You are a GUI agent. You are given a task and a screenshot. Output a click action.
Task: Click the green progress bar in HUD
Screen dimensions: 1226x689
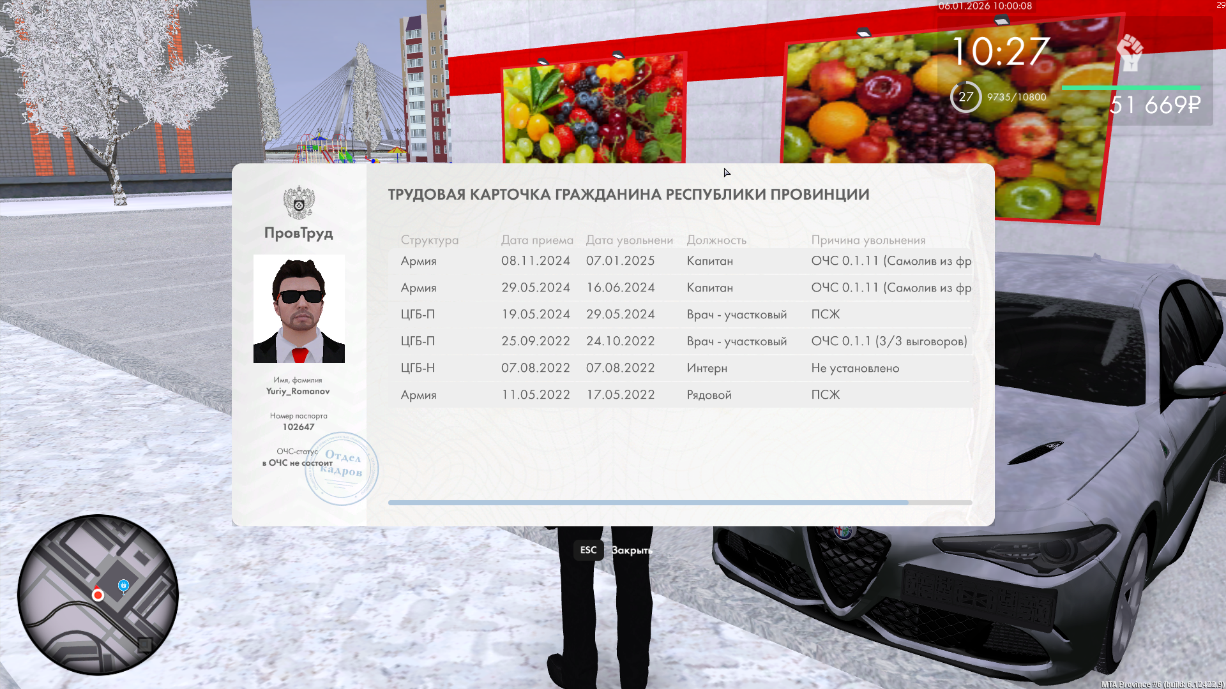(x=1130, y=88)
